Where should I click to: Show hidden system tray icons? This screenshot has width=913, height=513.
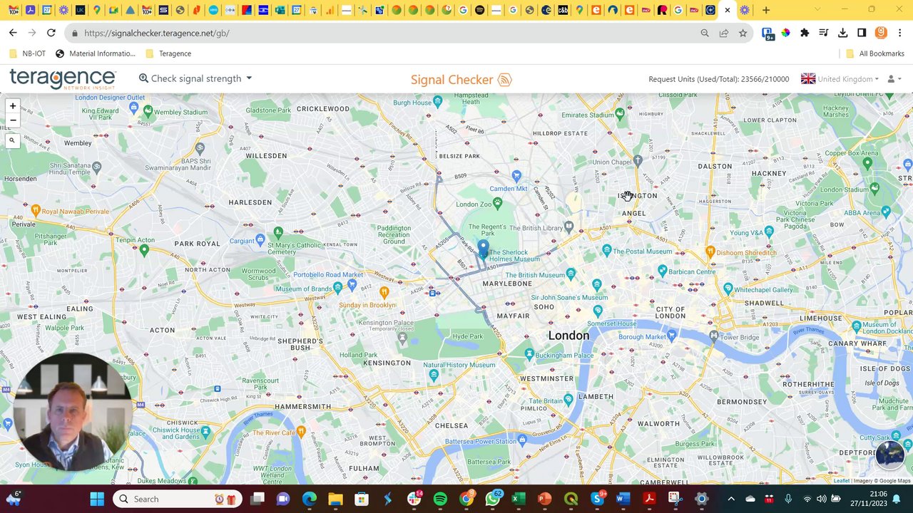coord(730,499)
